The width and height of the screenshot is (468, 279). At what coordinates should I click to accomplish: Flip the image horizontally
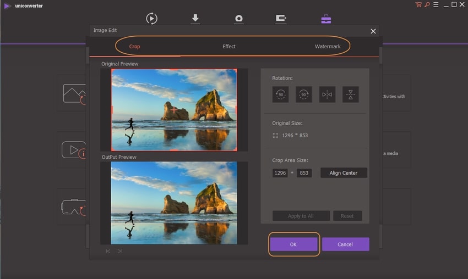(x=327, y=94)
